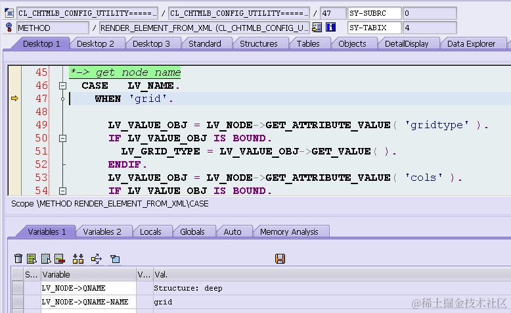Click the '*-> get node name' comment
Viewport: 511px width, 313px height.
(125, 72)
